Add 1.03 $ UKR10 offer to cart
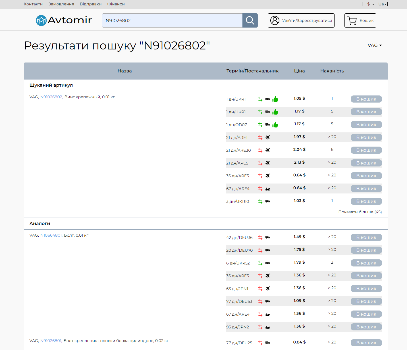 [366, 201]
